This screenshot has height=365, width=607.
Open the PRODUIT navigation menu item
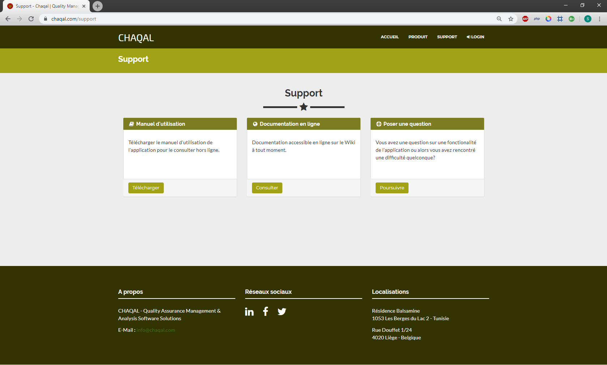tap(418, 37)
